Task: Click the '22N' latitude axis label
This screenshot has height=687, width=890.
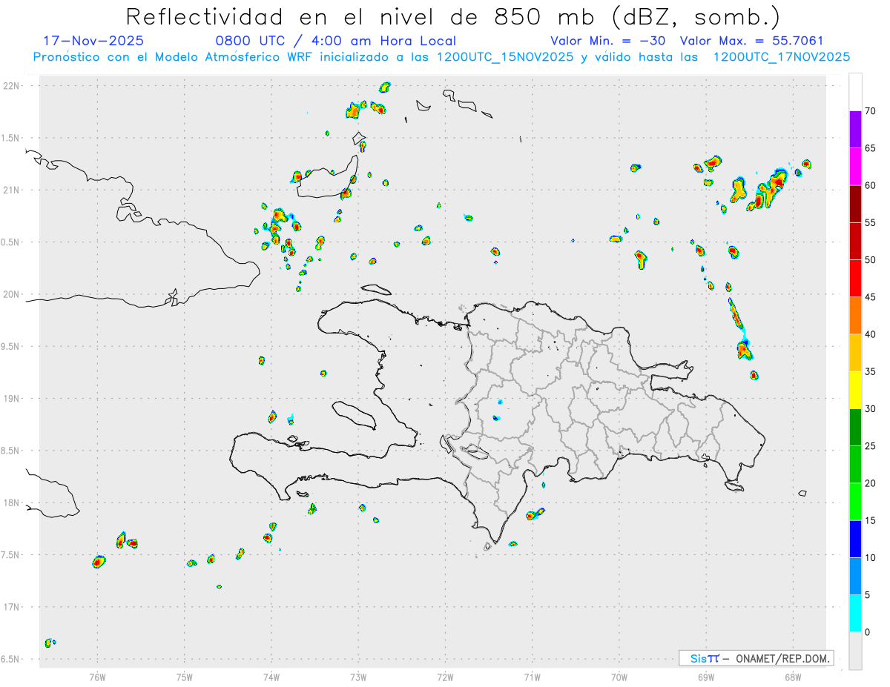Action: (x=13, y=86)
